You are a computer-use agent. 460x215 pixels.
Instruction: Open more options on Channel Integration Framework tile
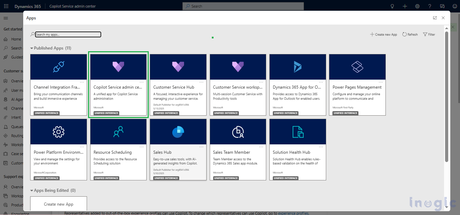pyautogui.click(x=82, y=82)
